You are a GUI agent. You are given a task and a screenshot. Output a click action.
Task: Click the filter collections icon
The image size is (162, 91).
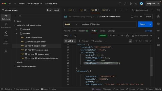pyautogui.click(x=20, y=16)
